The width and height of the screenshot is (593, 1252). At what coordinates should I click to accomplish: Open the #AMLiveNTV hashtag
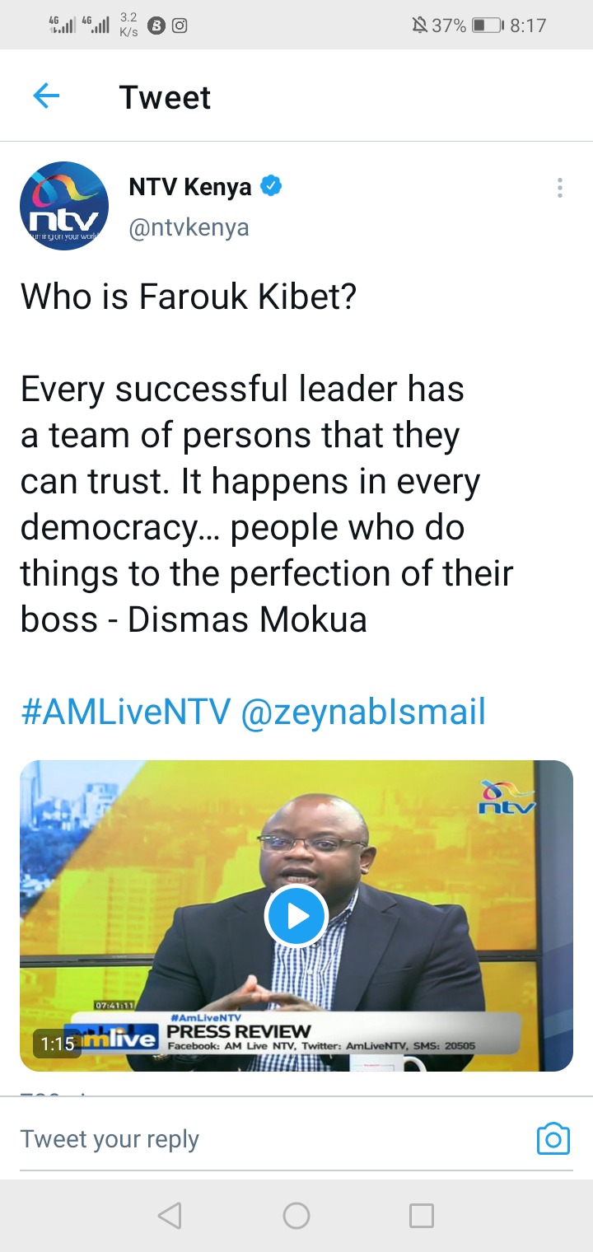[x=125, y=711]
